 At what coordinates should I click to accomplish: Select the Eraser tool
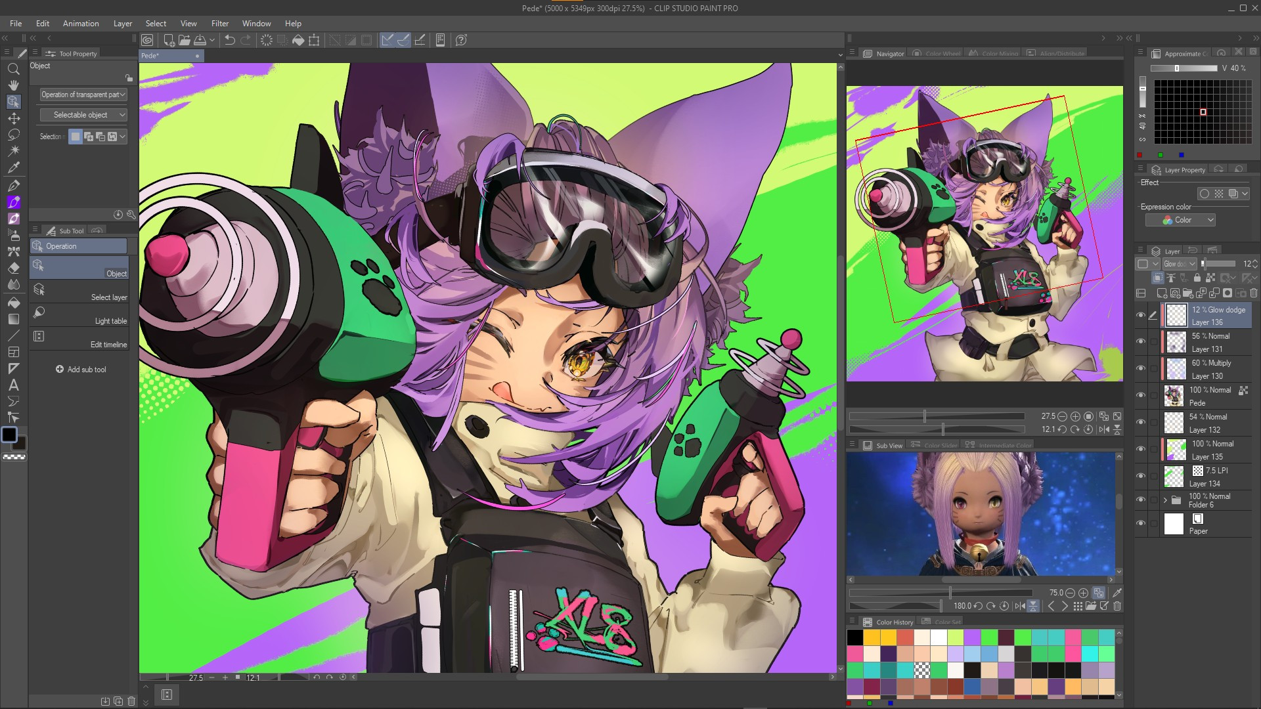(13, 268)
